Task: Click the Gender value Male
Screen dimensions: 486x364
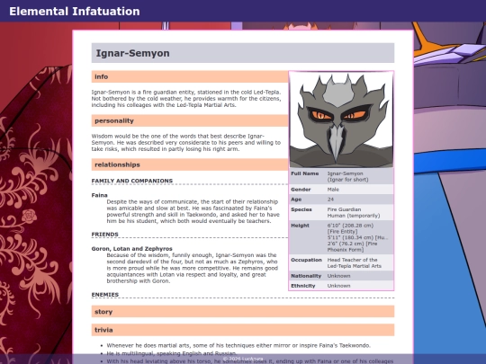Action: 333,190
